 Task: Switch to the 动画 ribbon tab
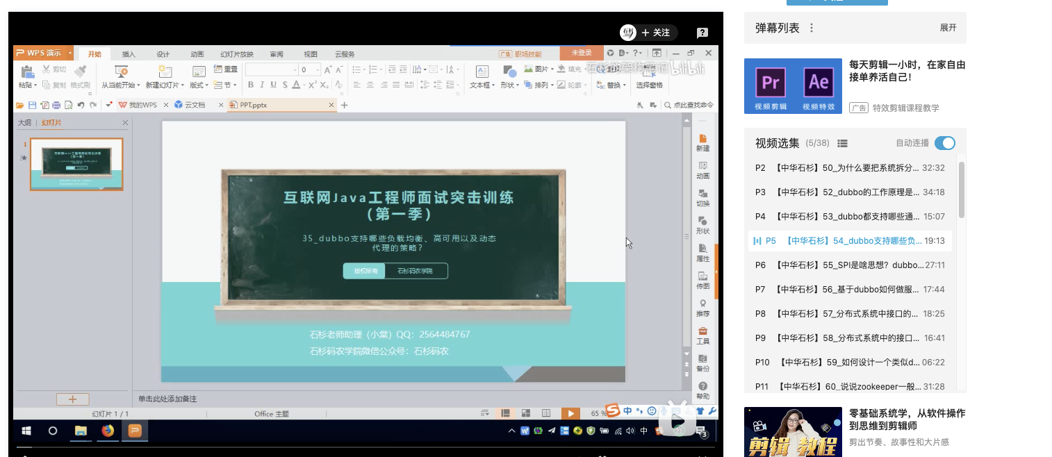(197, 54)
